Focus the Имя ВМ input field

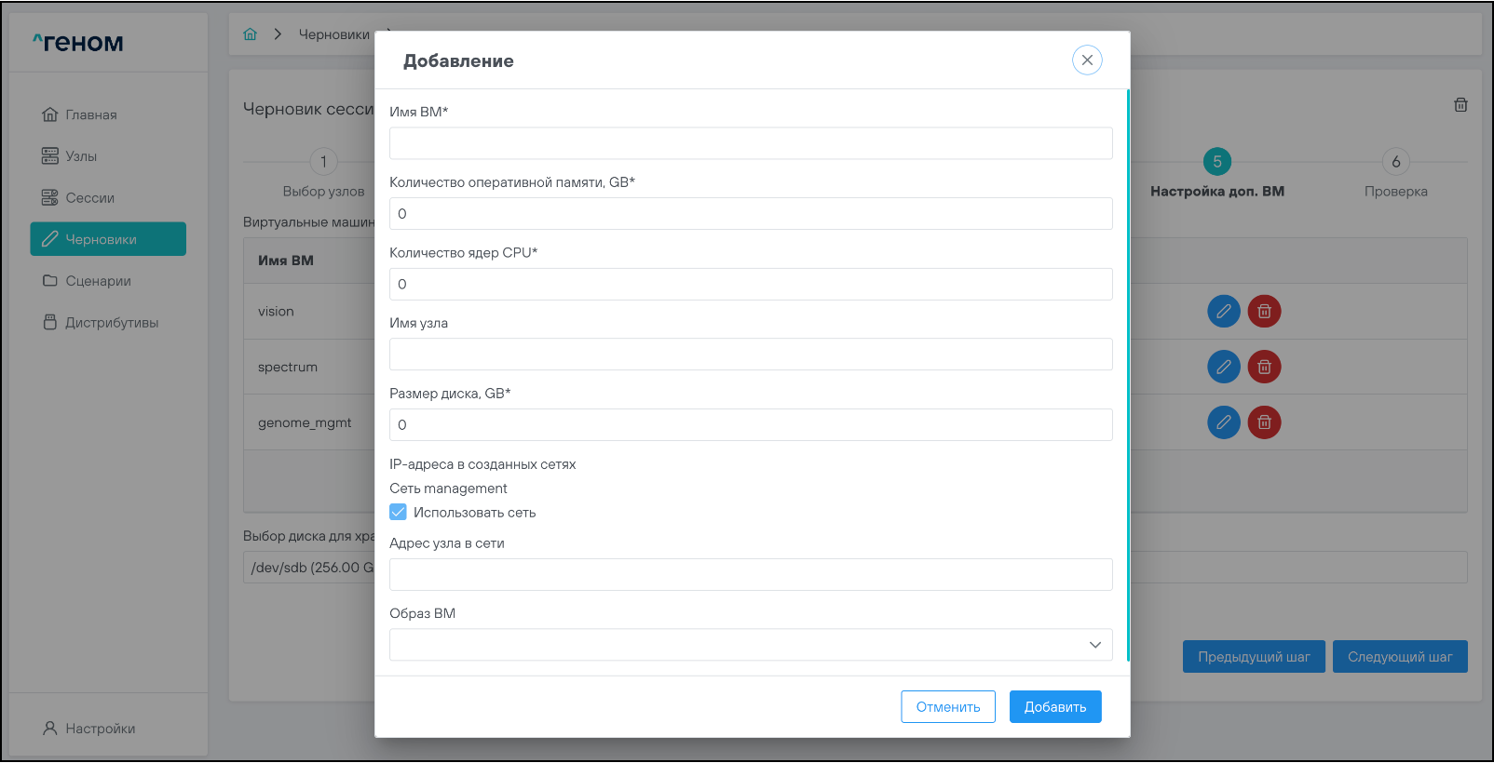751,143
